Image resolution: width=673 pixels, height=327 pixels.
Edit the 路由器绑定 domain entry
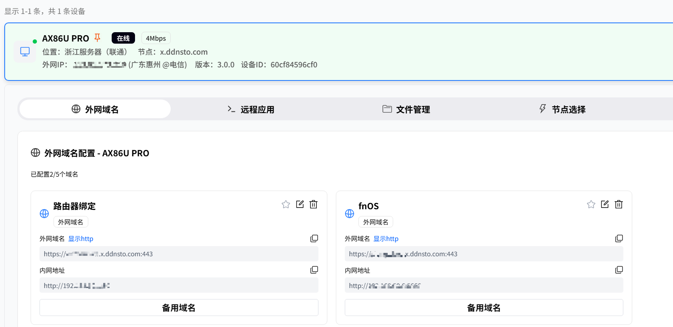(x=300, y=205)
